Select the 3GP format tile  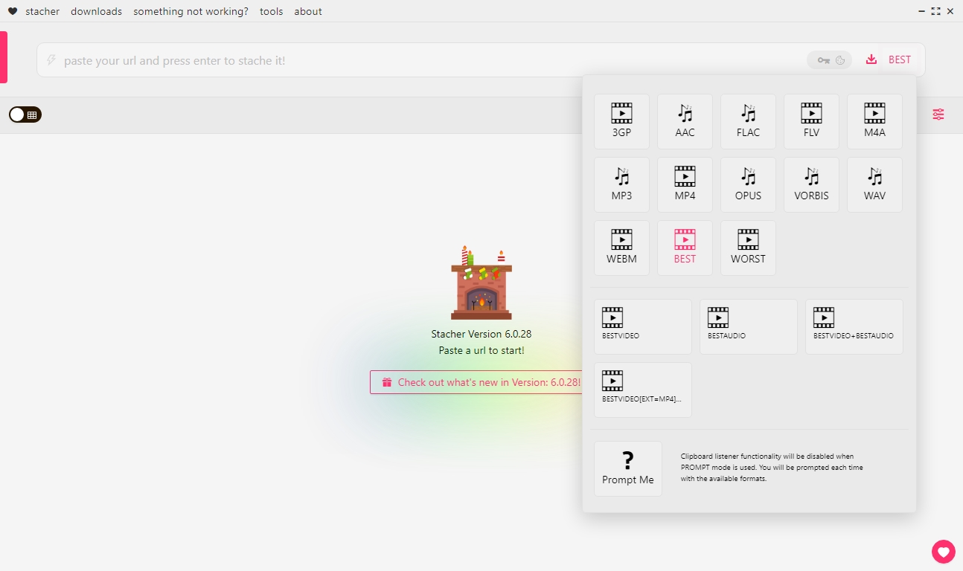pos(621,121)
